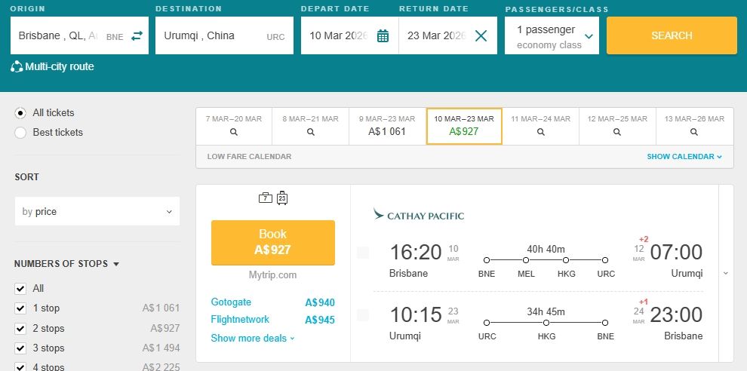The image size is (747, 371).
Task: Select the All tickets radio button
Action: tap(20, 113)
